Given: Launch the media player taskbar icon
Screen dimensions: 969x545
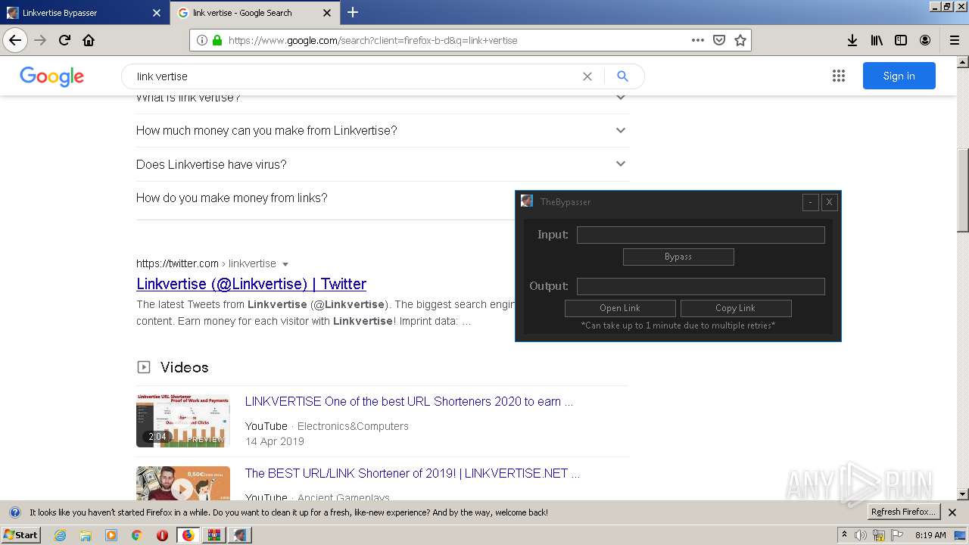Looking at the screenshot, I should coord(111,535).
